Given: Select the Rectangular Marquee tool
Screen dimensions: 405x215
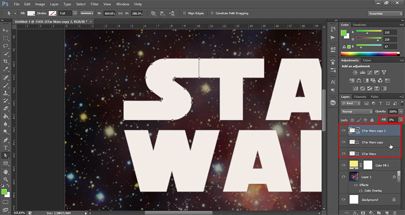Looking at the screenshot, I should pos(6,38).
